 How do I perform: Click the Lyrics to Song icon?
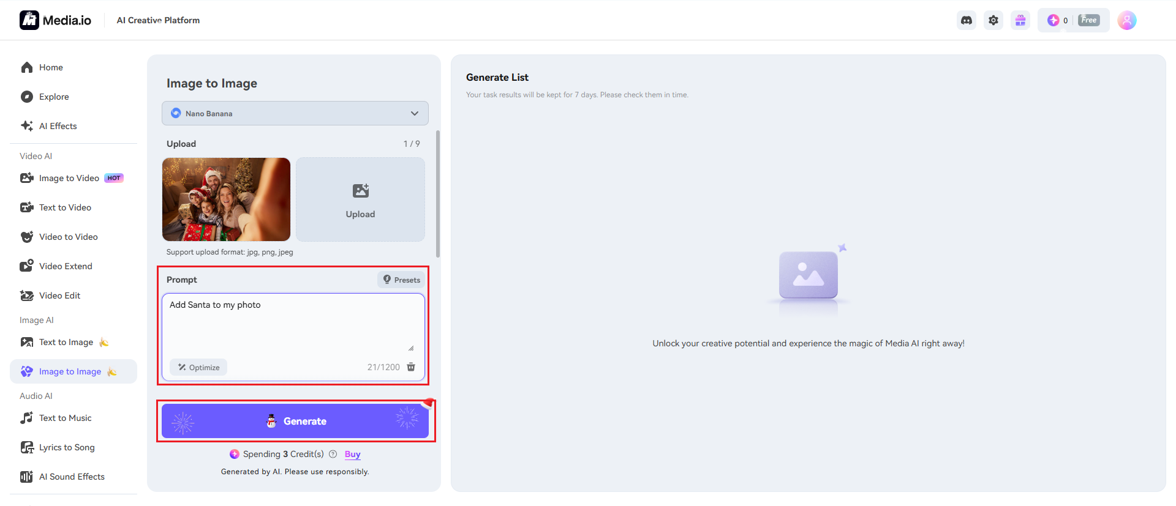tap(27, 447)
